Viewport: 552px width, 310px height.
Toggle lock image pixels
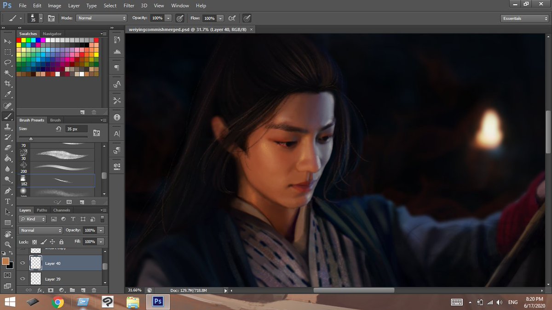[x=44, y=242]
